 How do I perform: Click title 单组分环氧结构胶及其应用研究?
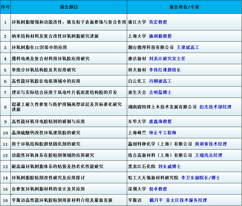[x=44, y=70]
